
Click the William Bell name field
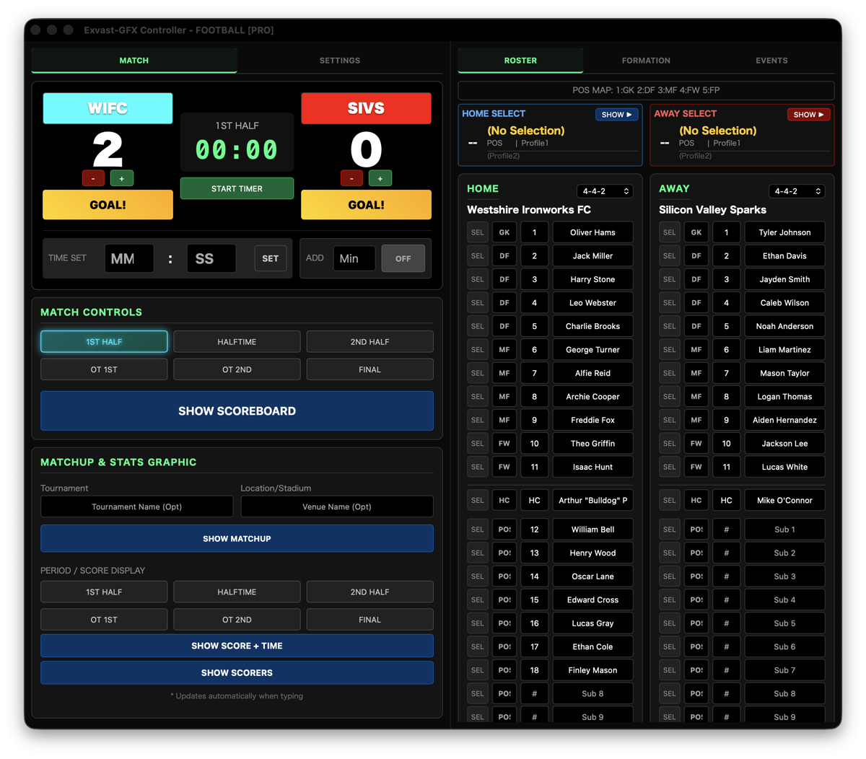tap(592, 530)
